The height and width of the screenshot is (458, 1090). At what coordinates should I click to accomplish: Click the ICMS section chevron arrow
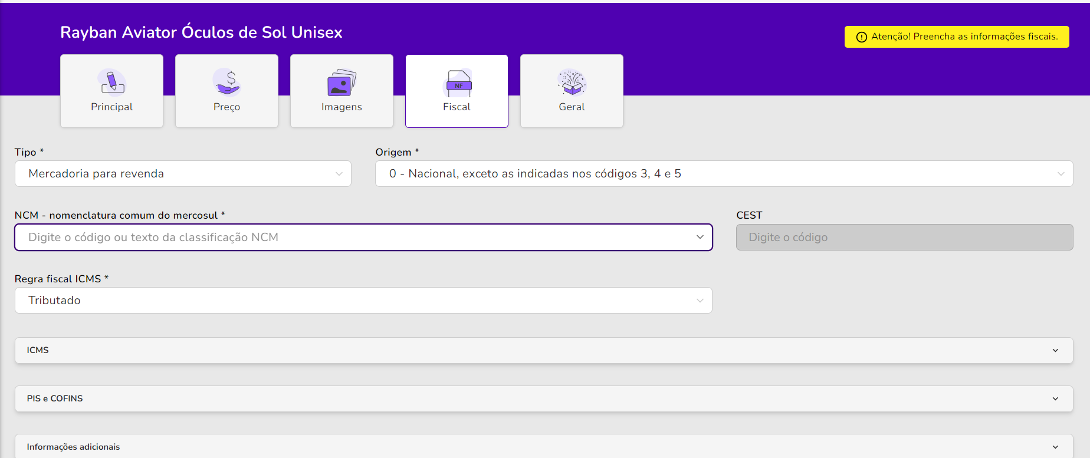pyautogui.click(x=1055, y=351)
